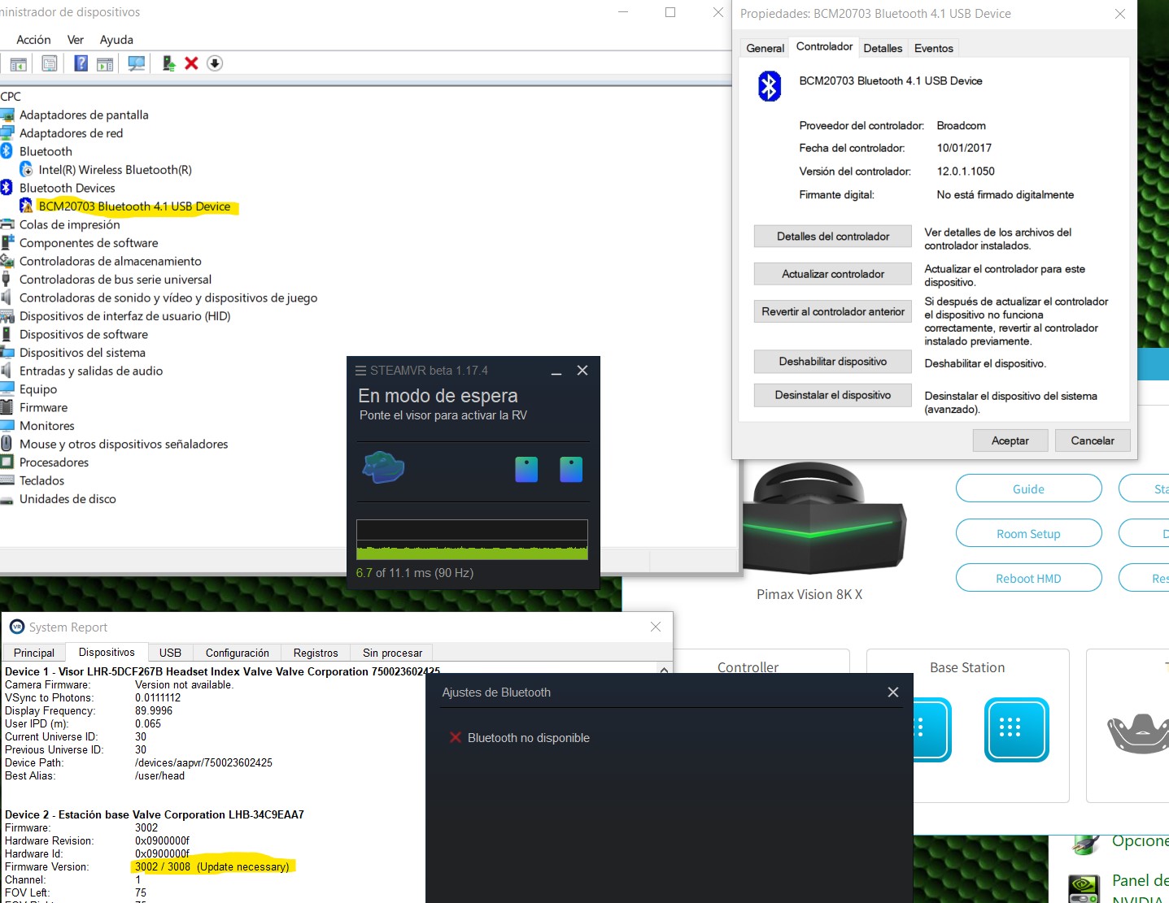Click the blue Help question mark icon
This screenshot has height=903, width=1169.
coord(81,63)
